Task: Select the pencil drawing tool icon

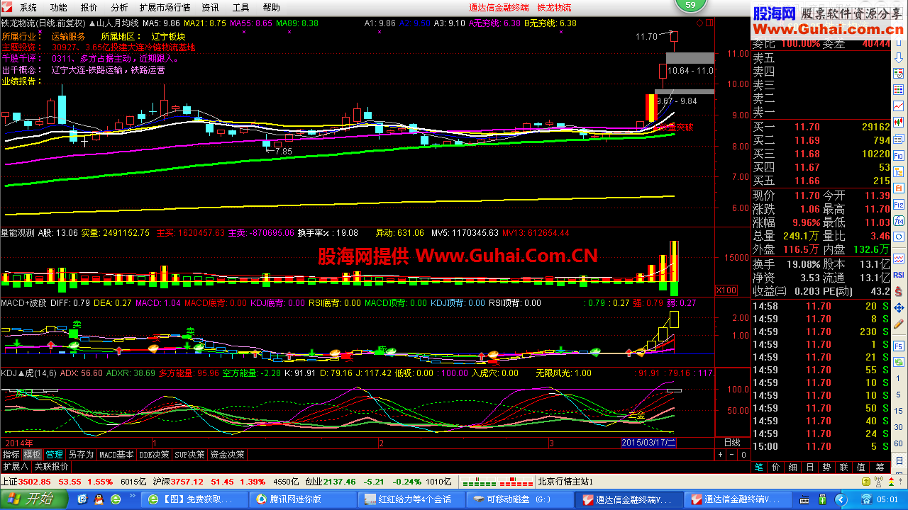Action: click(899, 324)
